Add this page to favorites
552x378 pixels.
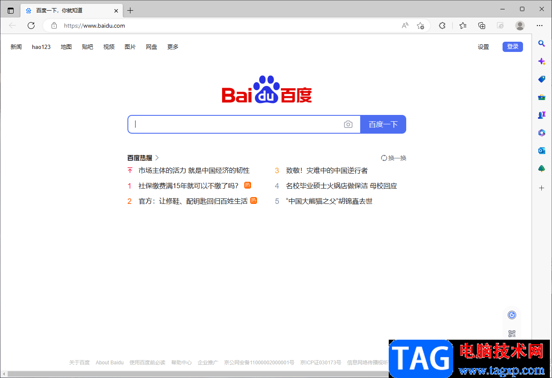pyautogui.click(x=420, y=26)
